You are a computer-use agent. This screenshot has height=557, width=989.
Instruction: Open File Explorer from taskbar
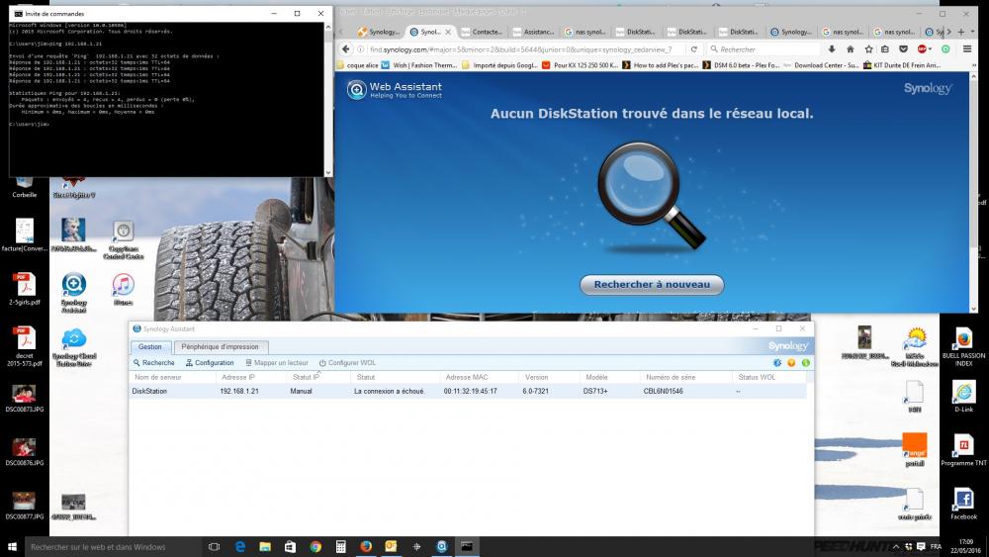265,547
